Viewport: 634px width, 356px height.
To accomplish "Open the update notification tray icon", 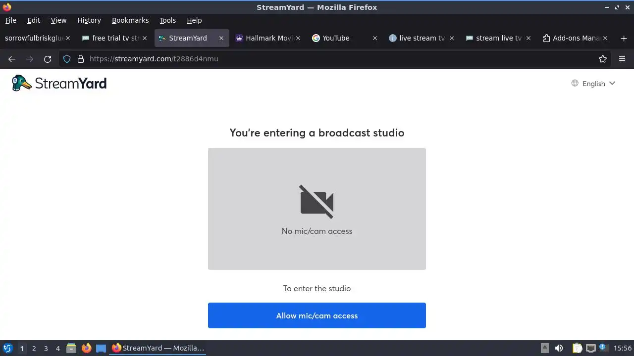I will click(603, 348).
